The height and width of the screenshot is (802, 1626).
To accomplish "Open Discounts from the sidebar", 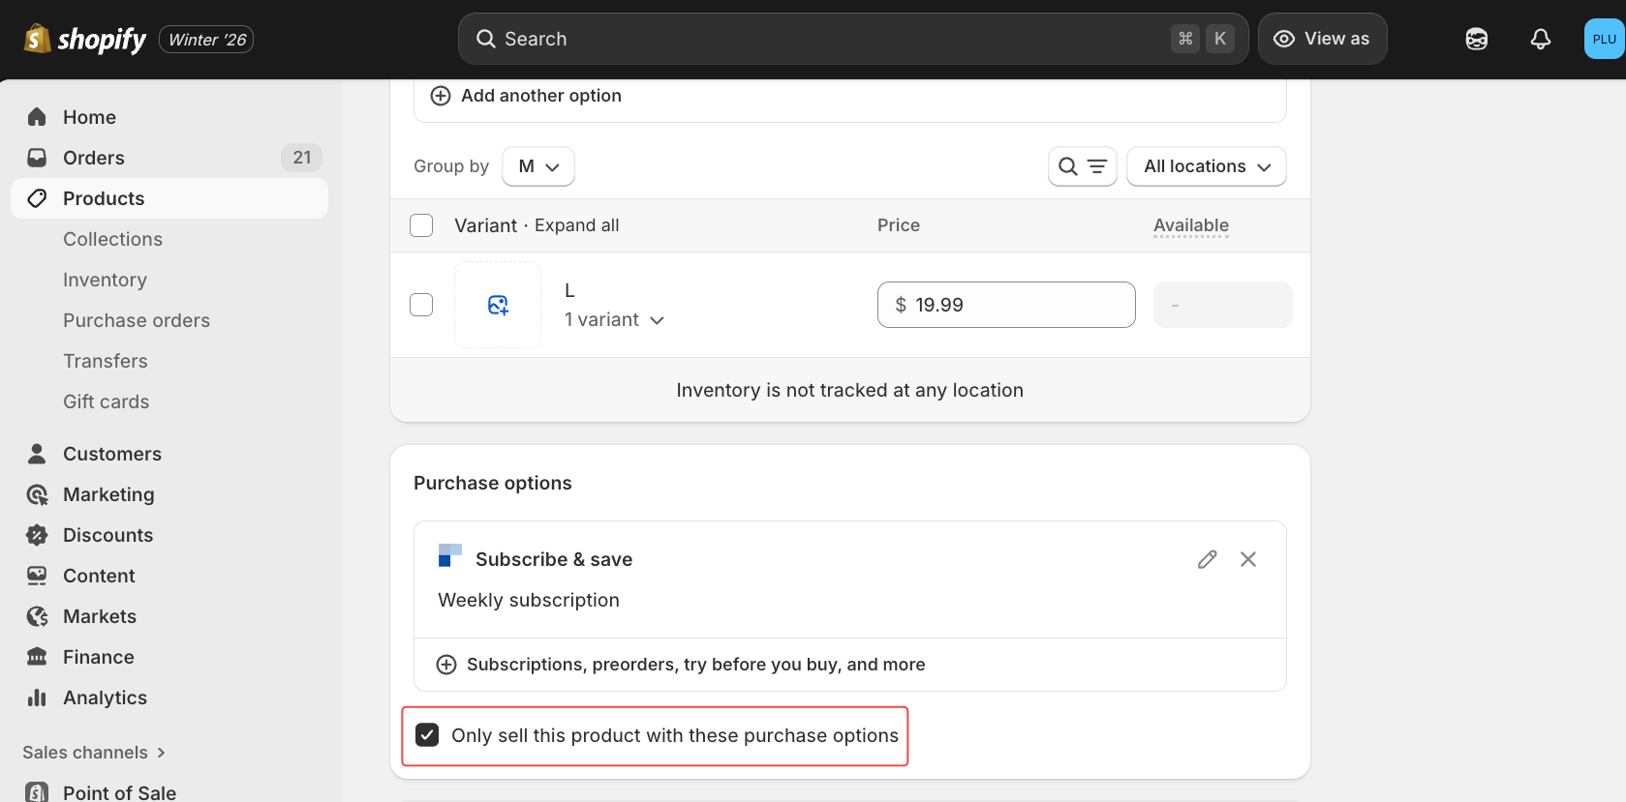I will (x=107, y=535).
